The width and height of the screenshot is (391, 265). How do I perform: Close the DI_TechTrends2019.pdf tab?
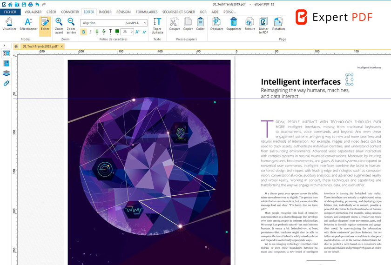(62, 46)
